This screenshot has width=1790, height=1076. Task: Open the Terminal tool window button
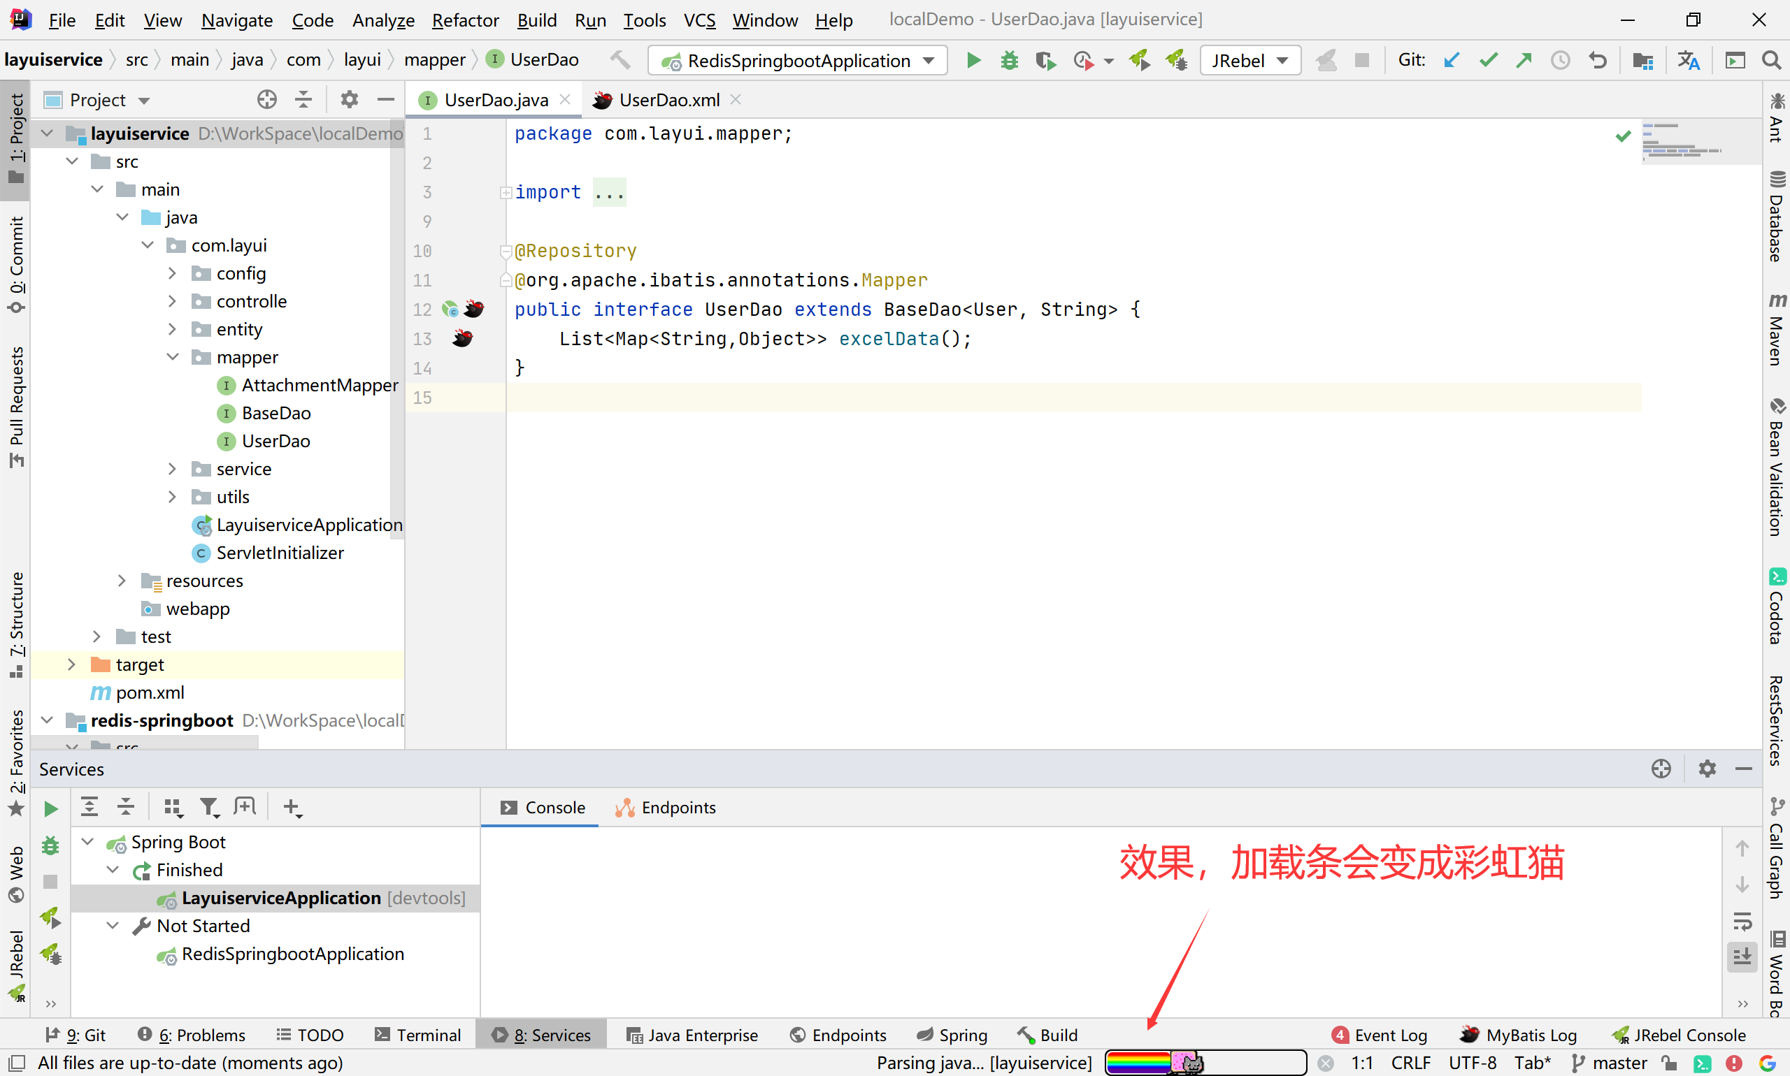tap(418, 1035)
